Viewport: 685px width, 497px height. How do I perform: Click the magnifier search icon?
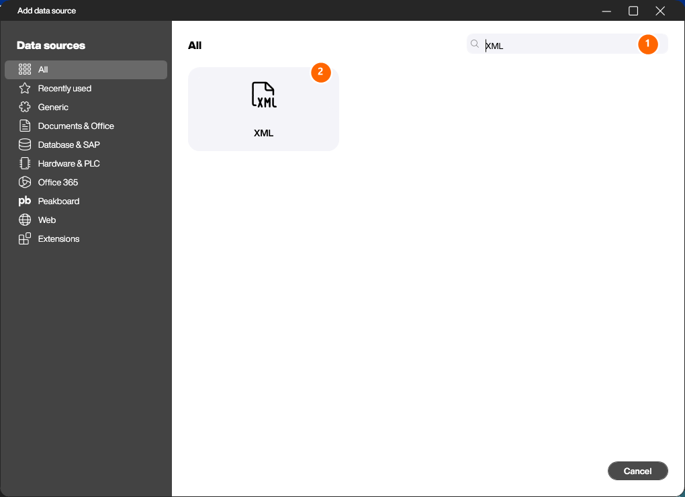[x=475, y=44]
